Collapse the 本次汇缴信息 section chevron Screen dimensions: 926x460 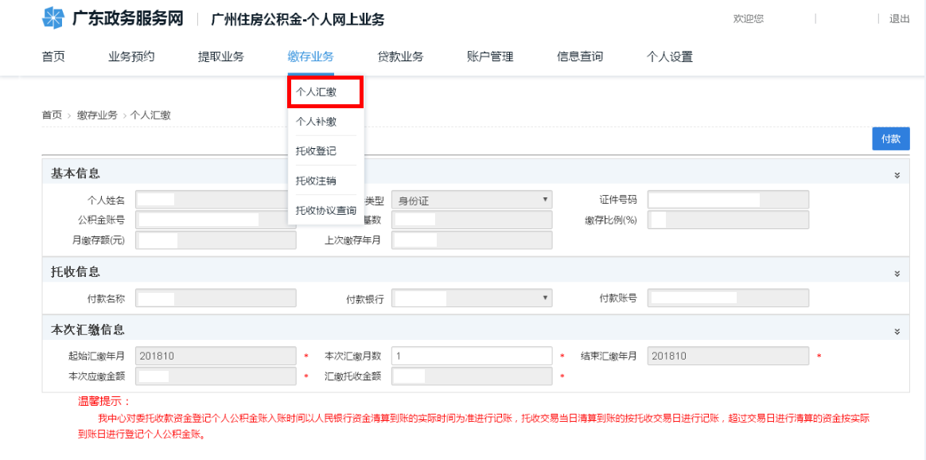coord(897,332)
